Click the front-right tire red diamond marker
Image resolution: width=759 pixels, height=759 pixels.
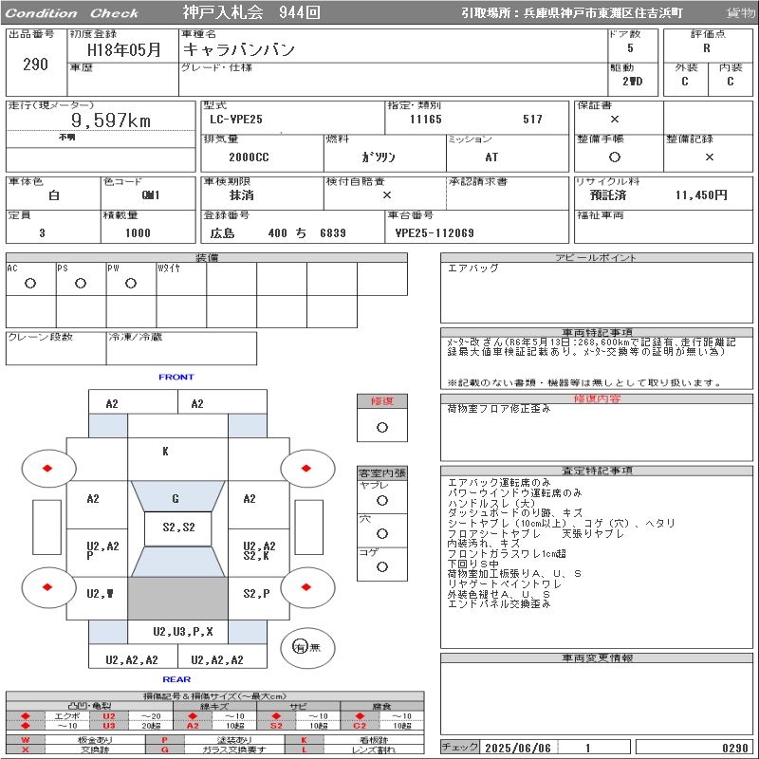point(305,468)
